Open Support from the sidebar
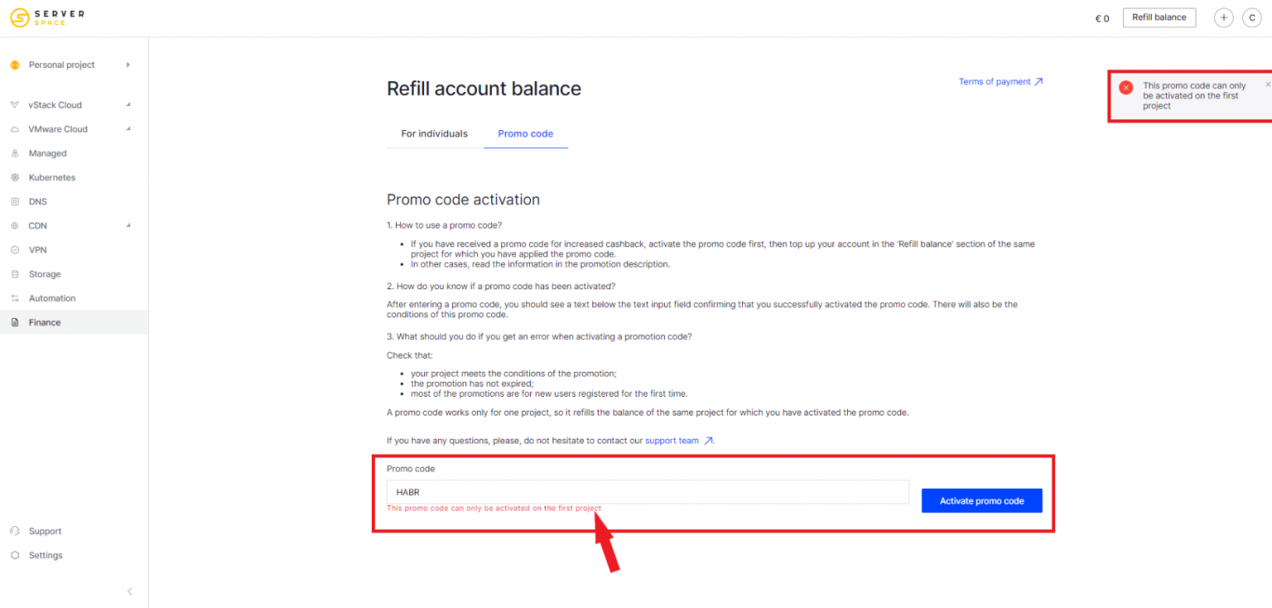Image resolution: width=1272 pixels, height=608 pixels. [x=45, y=531]
